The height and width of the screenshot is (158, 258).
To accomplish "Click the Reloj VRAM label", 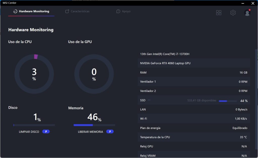I will coord(148,156).
